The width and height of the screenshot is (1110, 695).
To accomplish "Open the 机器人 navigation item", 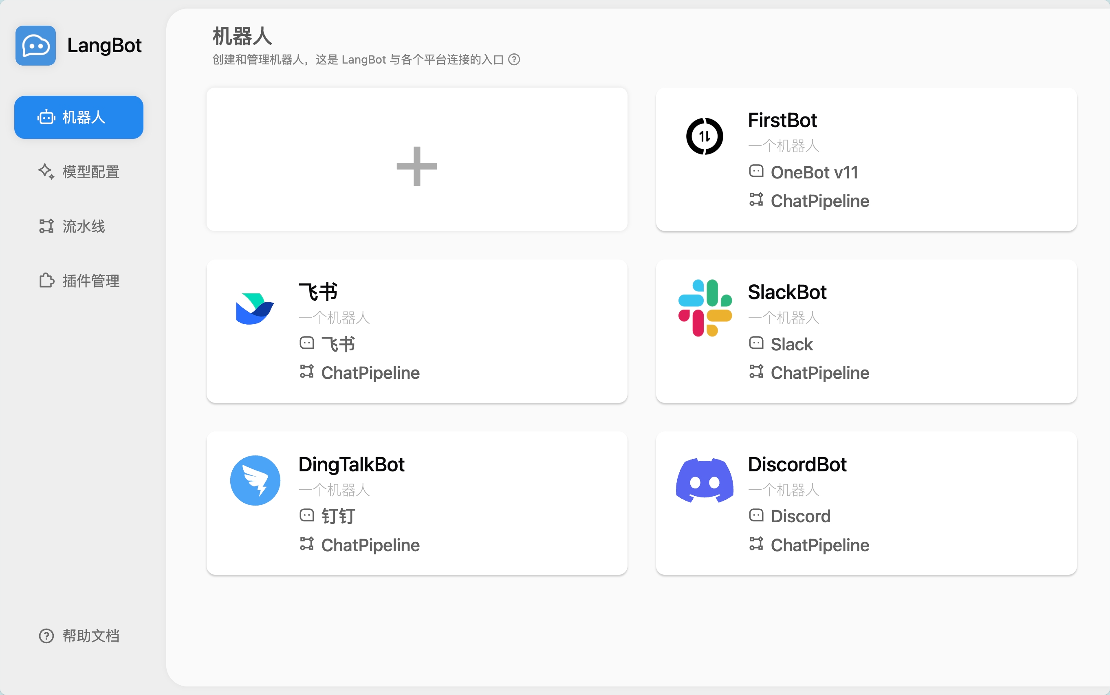I will tap(79, 117).
